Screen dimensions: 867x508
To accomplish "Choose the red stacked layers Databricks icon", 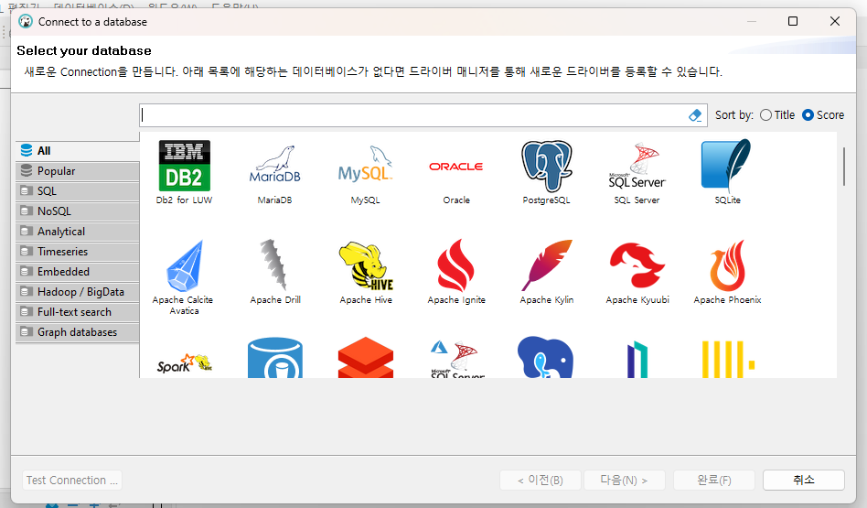I will coord(366,358).
